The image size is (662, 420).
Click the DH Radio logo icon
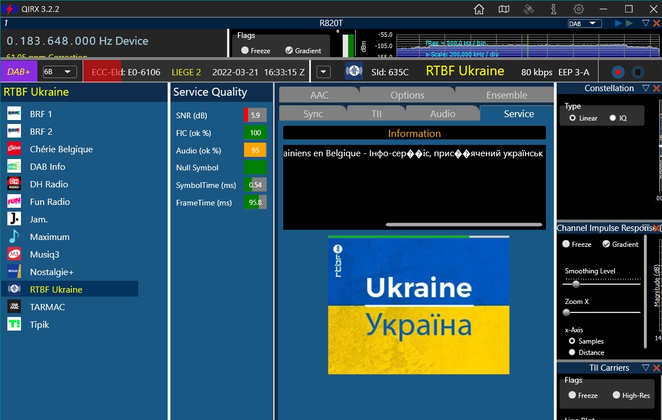click(x=14, y=183)
